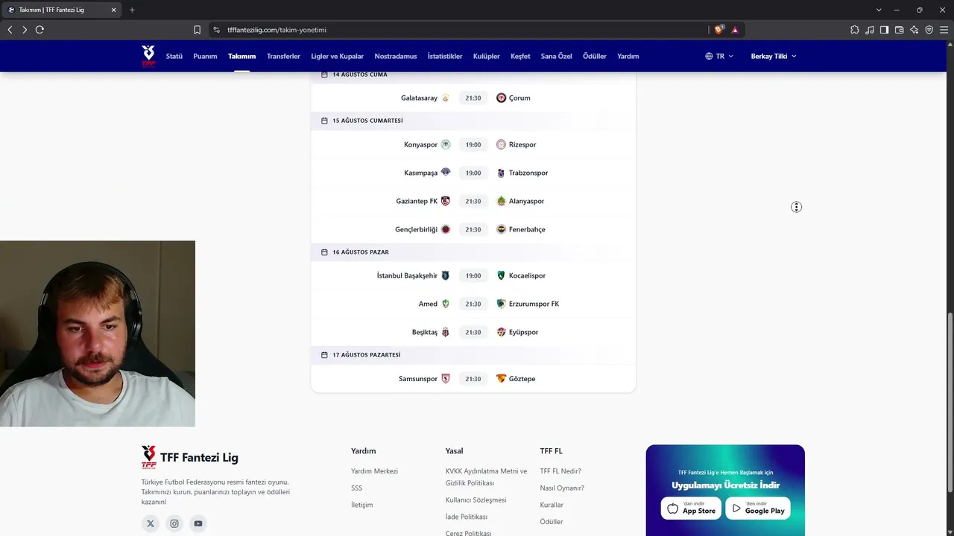This screenshot has width=954, height=536.
Task: Click the Samsunspor club crest
Action: (x=446, y=379)
